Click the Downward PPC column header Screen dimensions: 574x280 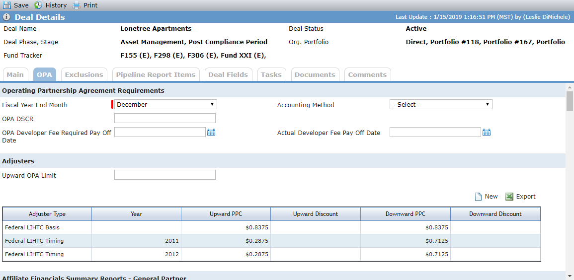(406, 214)
